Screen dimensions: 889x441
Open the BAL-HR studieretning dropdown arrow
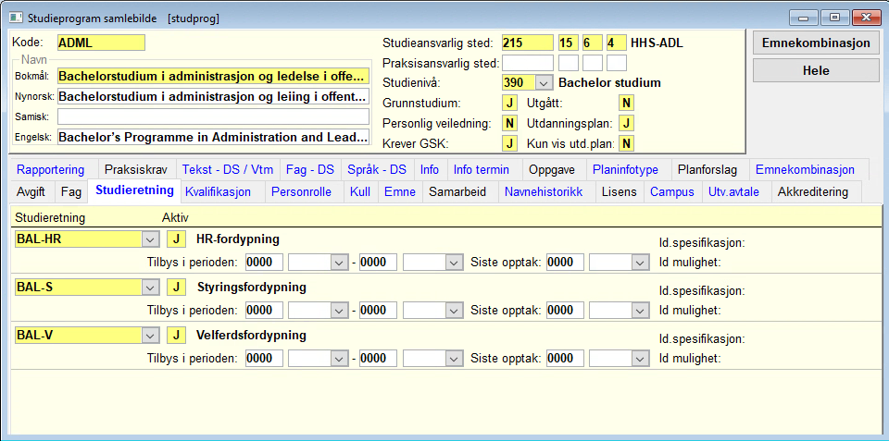(x=150, y=239)
